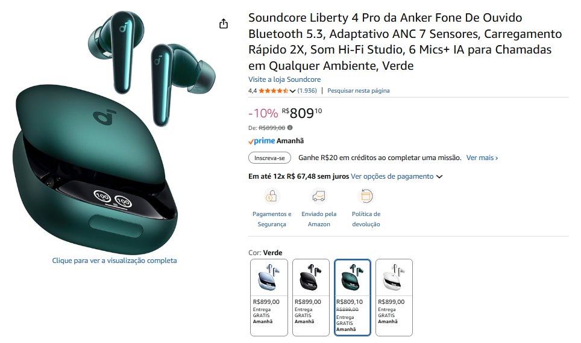Choose the green color option
581x343 pixels.
(x=353, y=297)
